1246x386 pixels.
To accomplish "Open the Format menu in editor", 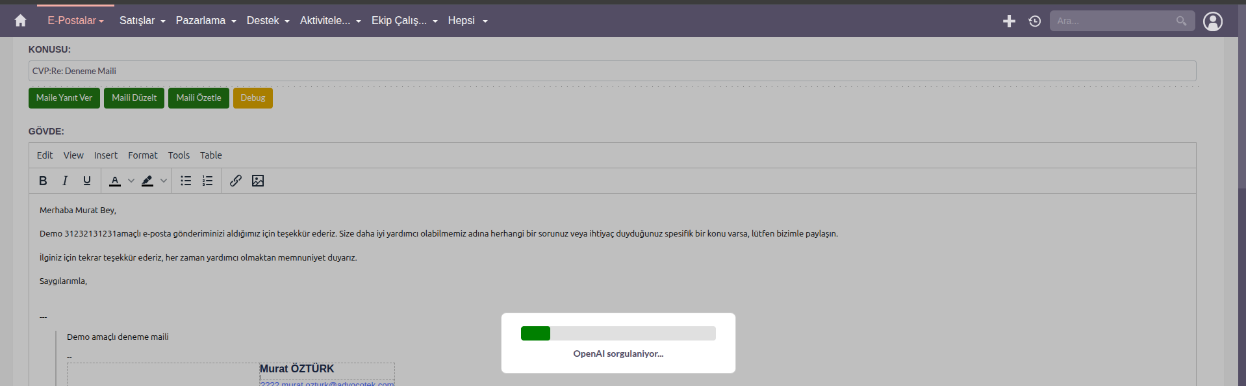I will point(143,155).
